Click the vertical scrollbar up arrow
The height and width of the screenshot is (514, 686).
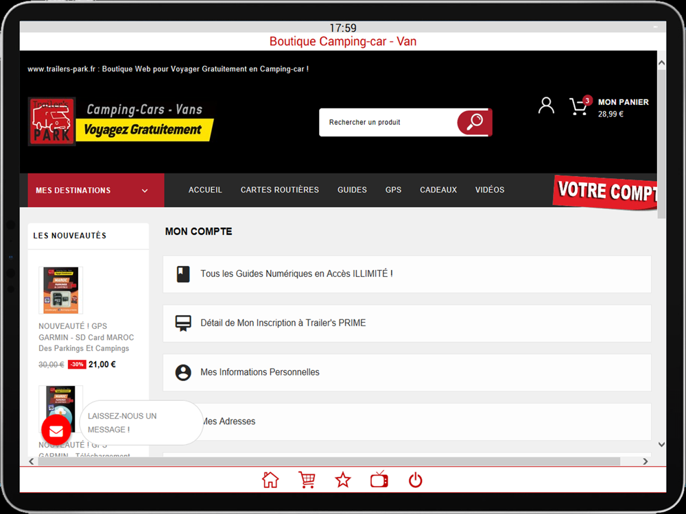[x=661, y=63]
